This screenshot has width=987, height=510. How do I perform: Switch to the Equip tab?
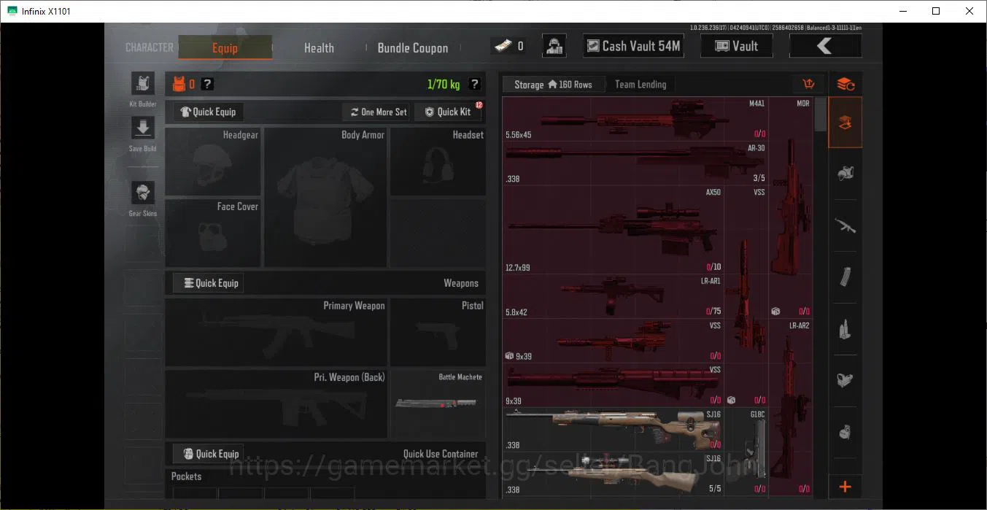click(x=225, y=47)
